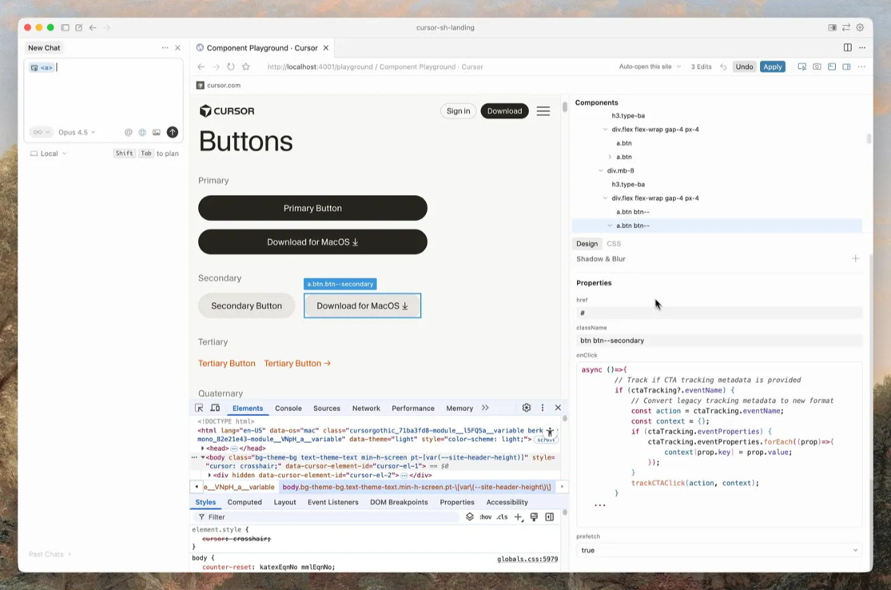
Task: Open the Computed styles tab
Action: [245, 502]
